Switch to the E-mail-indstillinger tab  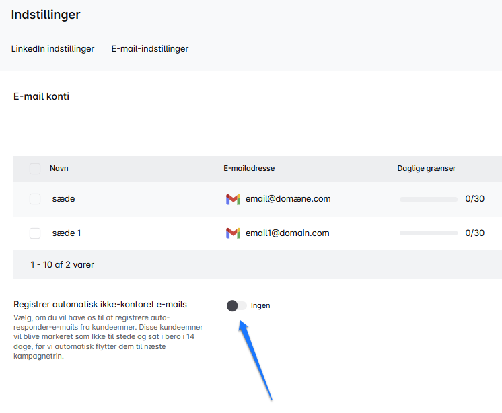click(149, 49)
